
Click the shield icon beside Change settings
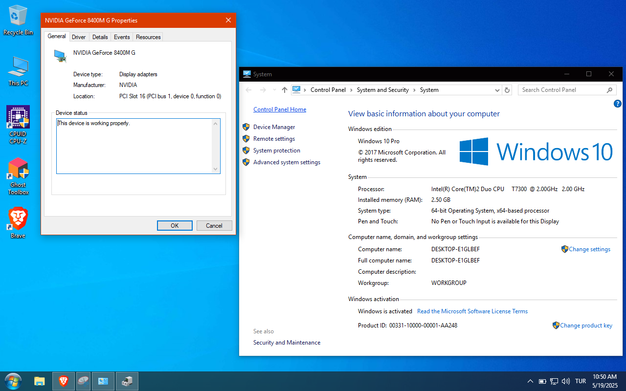pyautogui.click(x=565, y=249)
